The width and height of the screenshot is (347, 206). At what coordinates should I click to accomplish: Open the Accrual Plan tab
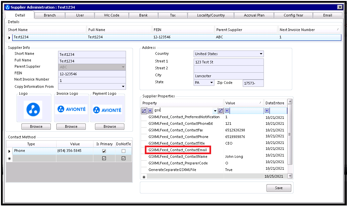click(x=254, y=15)
